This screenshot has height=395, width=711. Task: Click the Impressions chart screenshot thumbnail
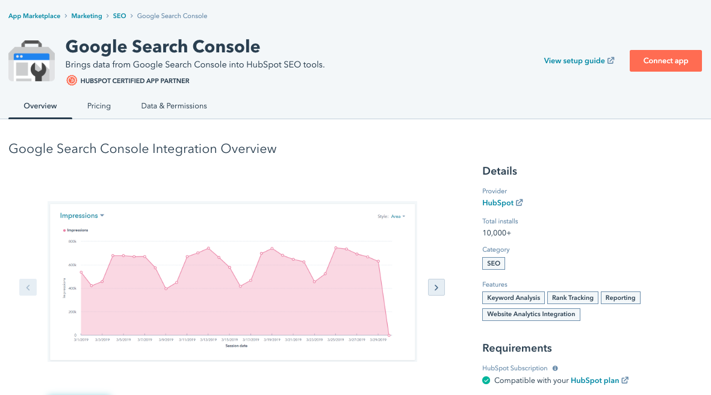tap(232, 282)
